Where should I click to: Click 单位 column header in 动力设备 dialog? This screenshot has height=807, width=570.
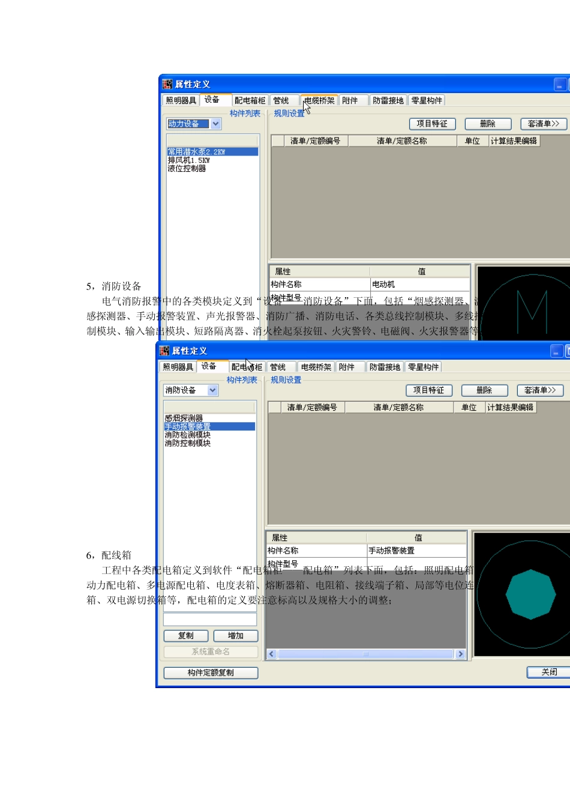pos(473,141)
